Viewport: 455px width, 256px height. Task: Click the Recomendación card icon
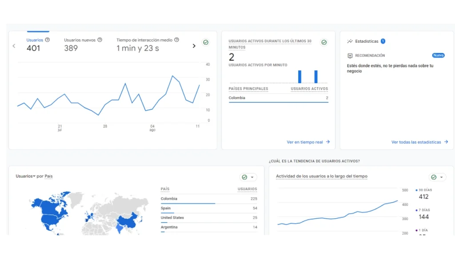(350, 56)
